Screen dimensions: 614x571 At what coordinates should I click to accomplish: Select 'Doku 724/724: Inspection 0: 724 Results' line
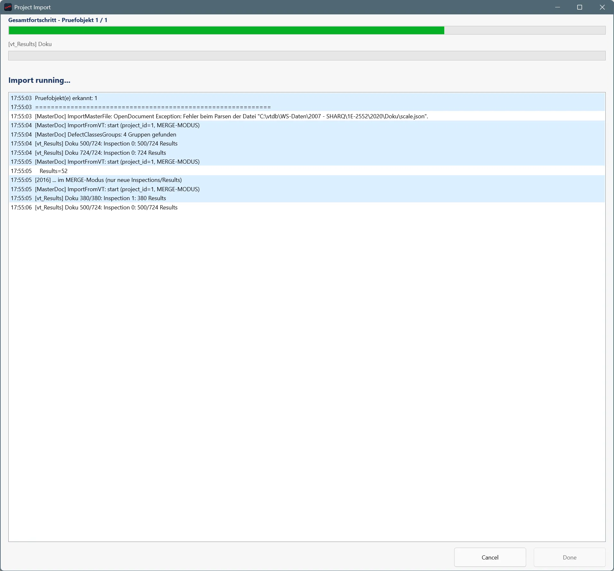pos(307,153)
